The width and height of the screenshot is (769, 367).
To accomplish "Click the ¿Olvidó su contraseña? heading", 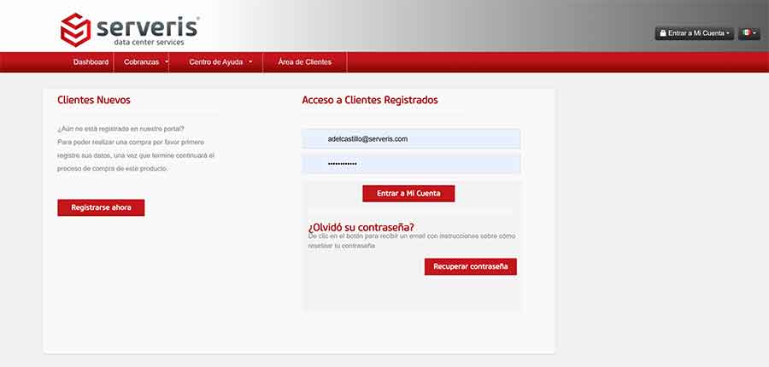I will (361, 226).
